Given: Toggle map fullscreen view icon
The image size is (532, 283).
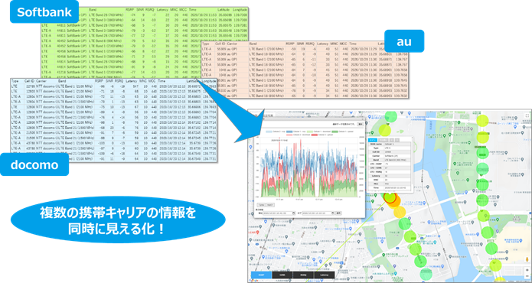Looking at the screenshot, I should click(x=527, y=116).
